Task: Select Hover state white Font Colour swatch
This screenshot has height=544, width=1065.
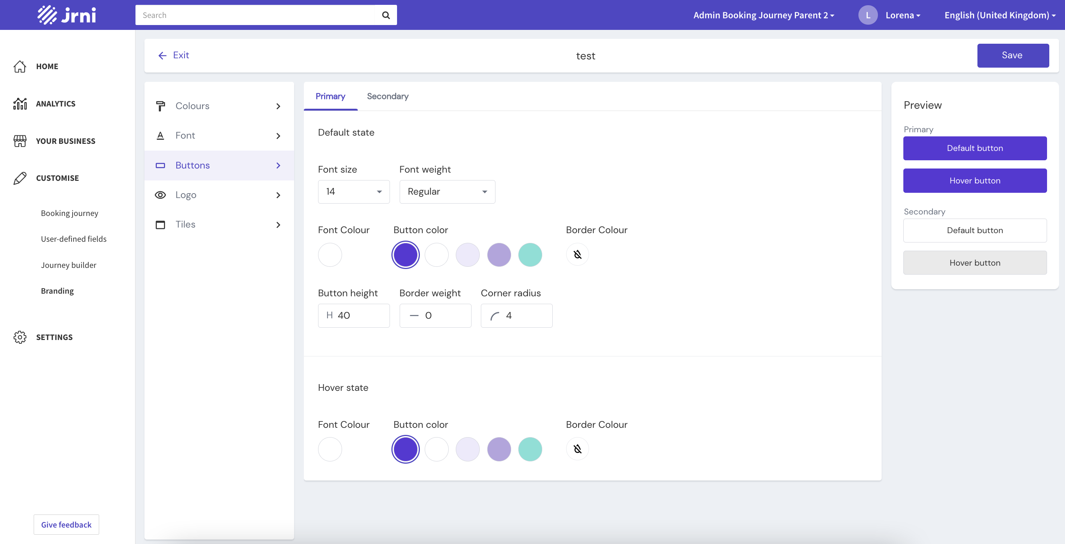Action: (330, 449)
